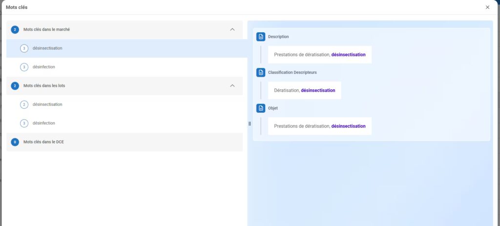Click the Objet text card 'Prestations de dératisation'
Image resolution: width=500 pixels, height=226 pixels.
tap(302, 126)
